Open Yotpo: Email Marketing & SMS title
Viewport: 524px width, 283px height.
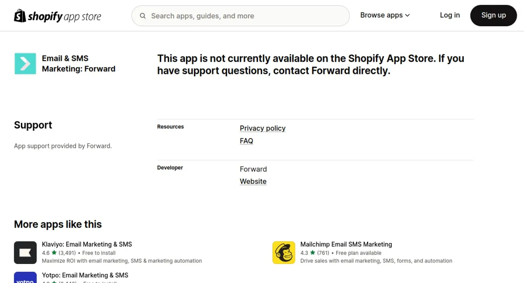[85, 276]
